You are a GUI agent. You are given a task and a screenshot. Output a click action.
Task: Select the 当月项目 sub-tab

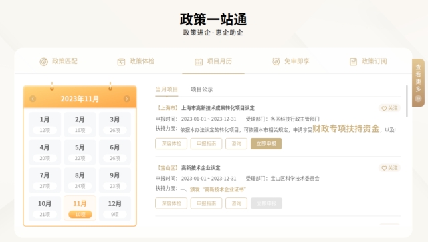[x=167, y=89]
